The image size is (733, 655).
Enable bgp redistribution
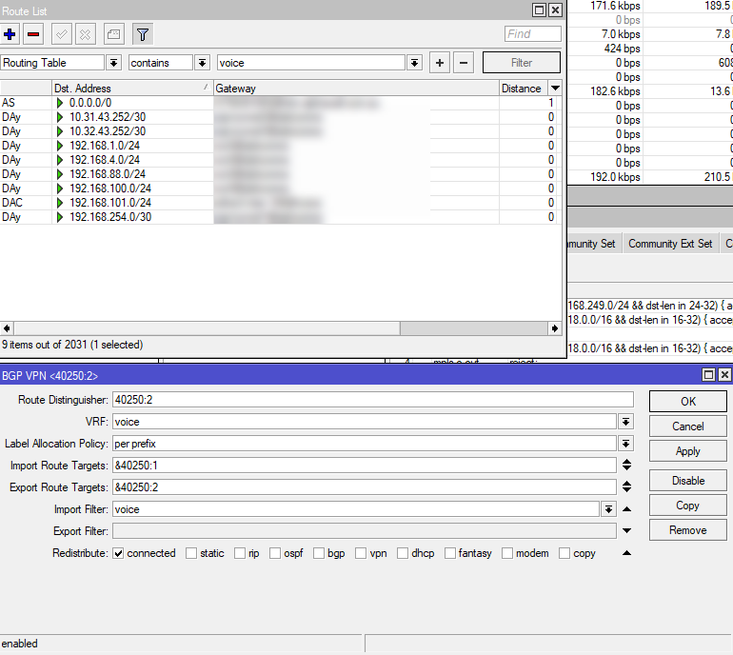(319, 553)
